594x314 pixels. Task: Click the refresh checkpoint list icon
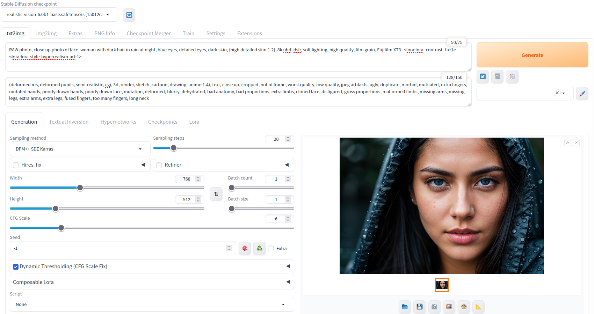(129, 15)
